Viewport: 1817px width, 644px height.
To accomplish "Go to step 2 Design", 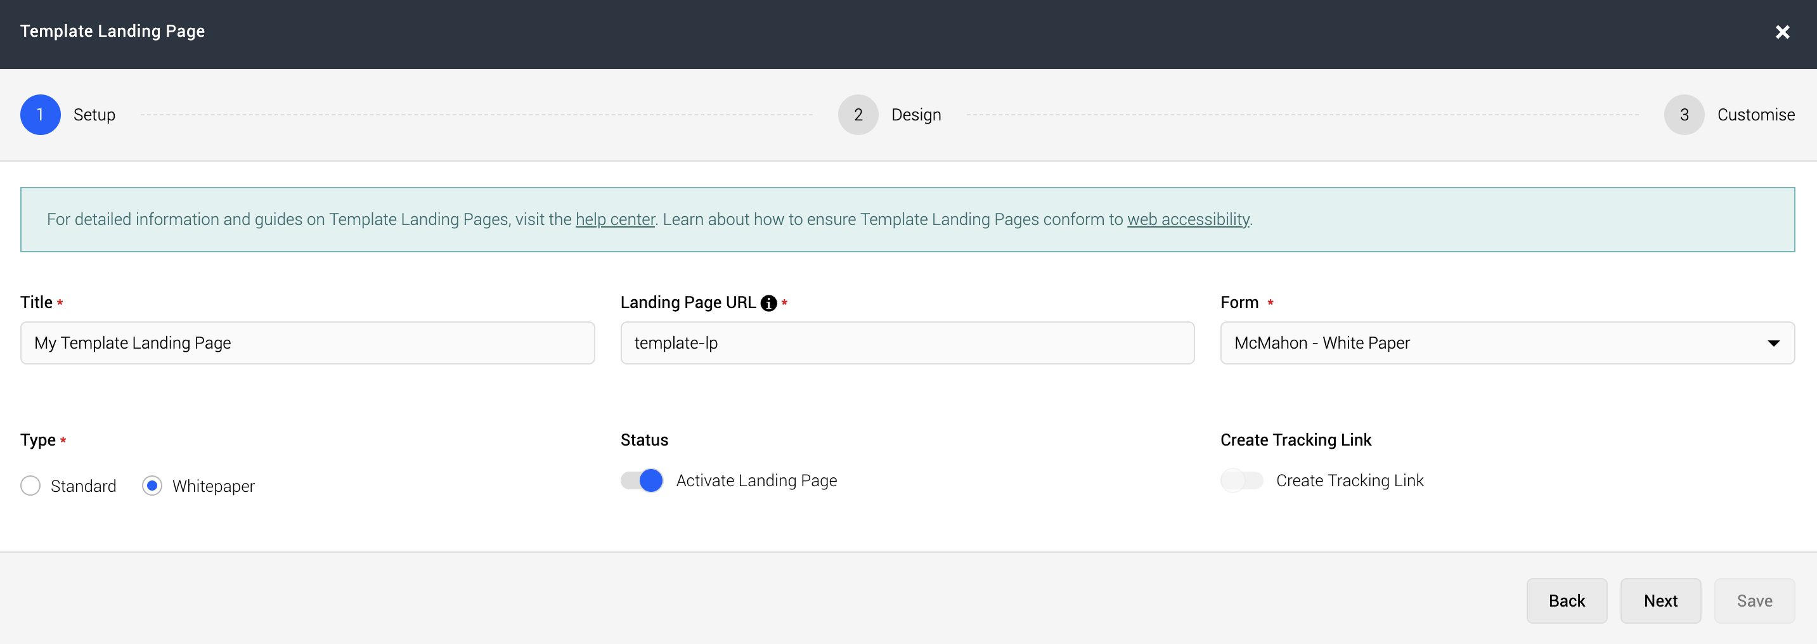I will click(858, 115).
